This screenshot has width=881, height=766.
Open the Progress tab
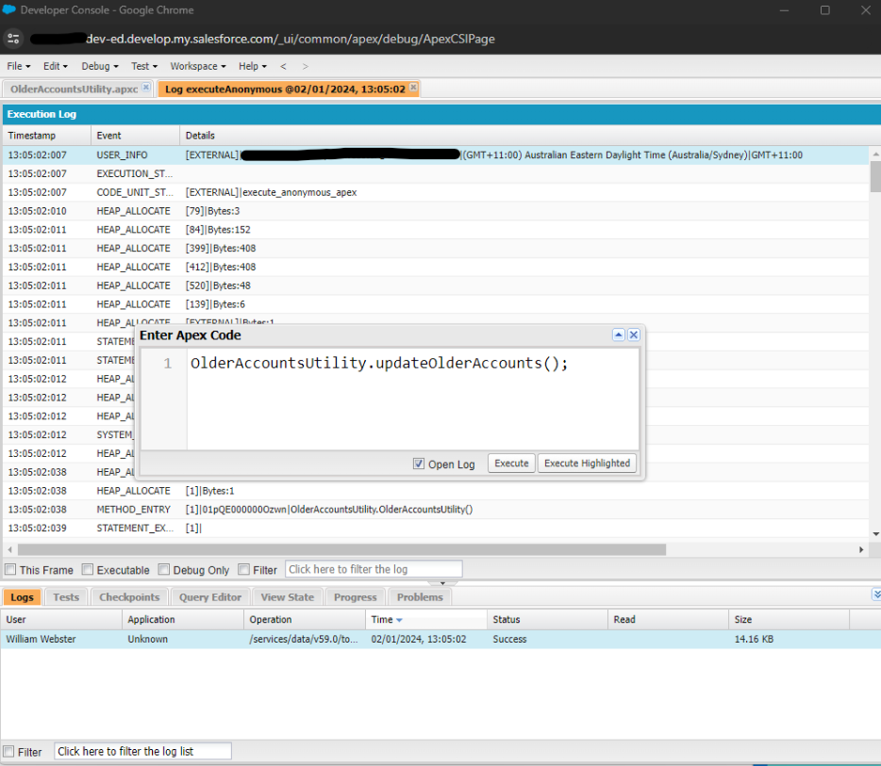pyautogui.click(x=355, y=597)
